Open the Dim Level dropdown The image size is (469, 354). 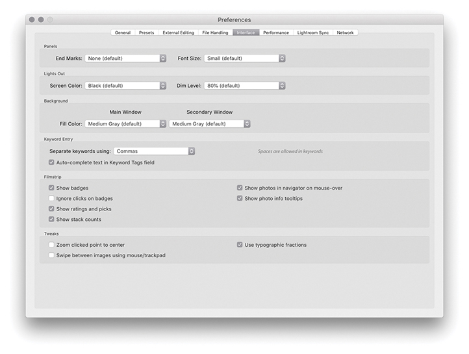pos(245,86)
